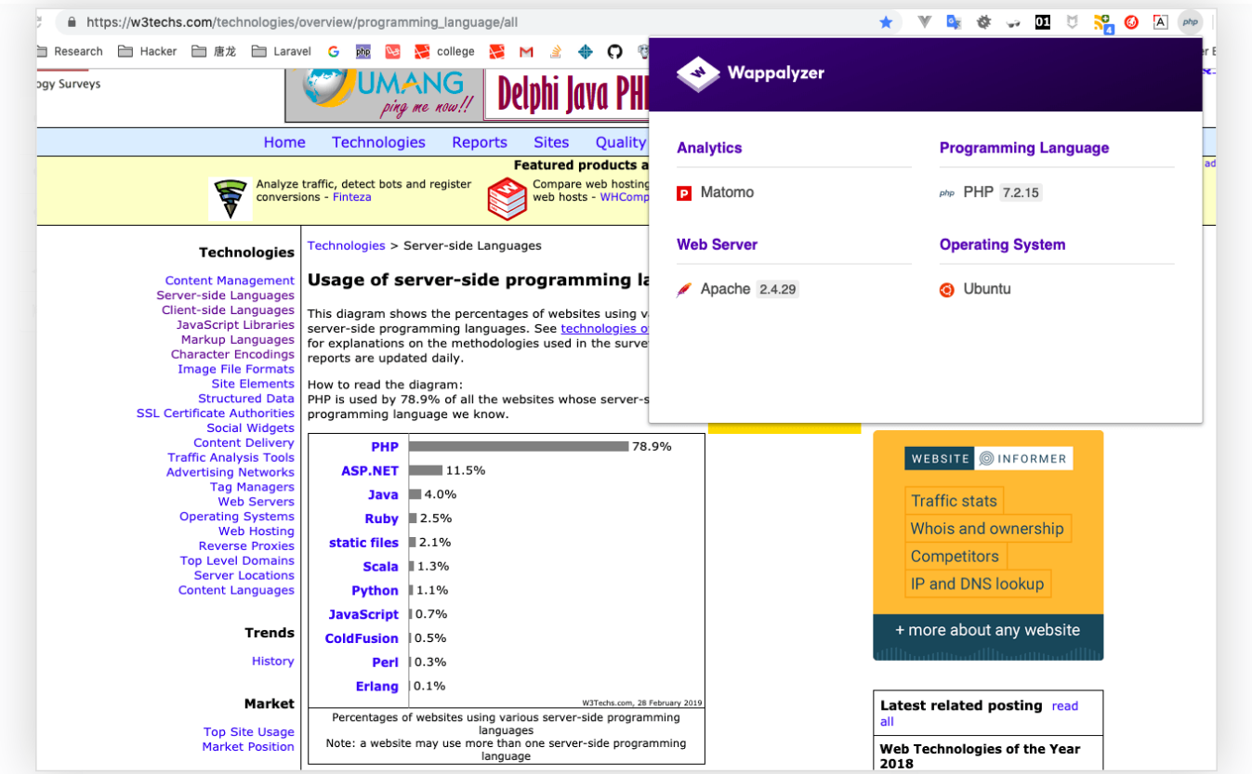Image resolution: width=1252 pixels, height=774 pixels.
Task: Open the Research bookmarks folder
Action: click(x=70, y=52)
